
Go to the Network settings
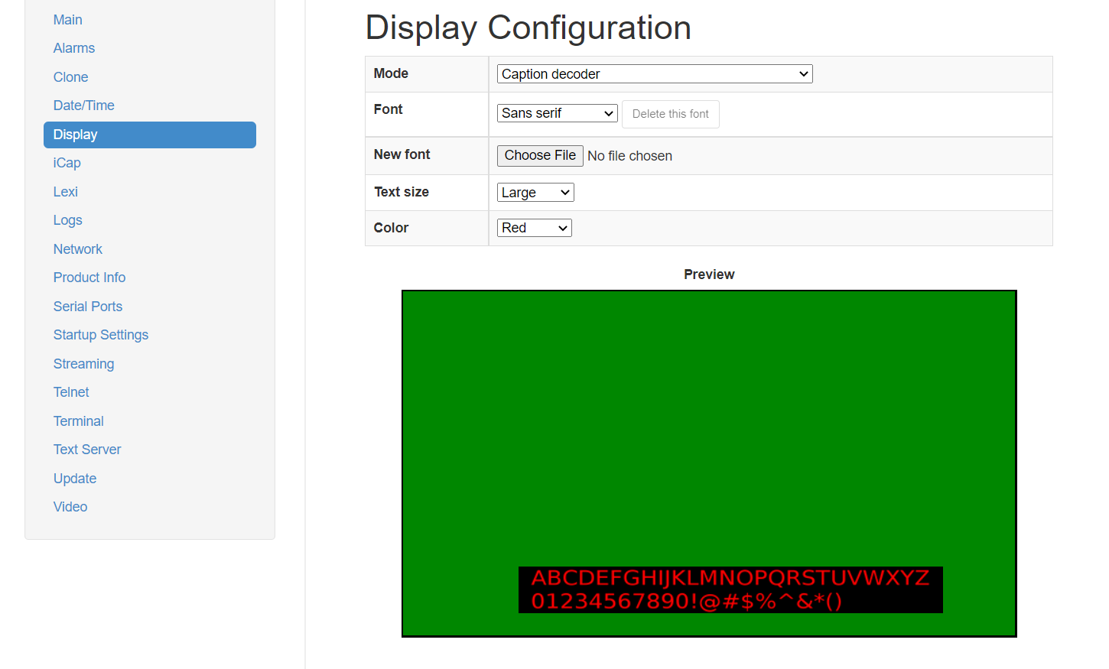78,249
